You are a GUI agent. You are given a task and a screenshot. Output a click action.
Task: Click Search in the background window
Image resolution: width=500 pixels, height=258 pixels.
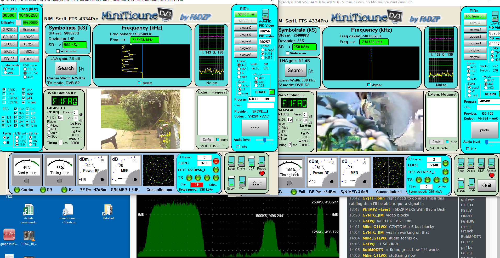(x=296, y=71)
